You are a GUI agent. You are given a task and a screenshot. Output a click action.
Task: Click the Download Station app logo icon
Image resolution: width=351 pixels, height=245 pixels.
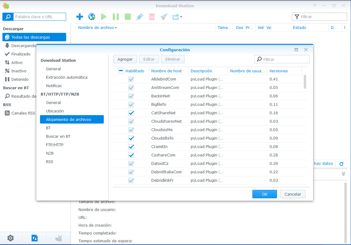pos(6,6)
